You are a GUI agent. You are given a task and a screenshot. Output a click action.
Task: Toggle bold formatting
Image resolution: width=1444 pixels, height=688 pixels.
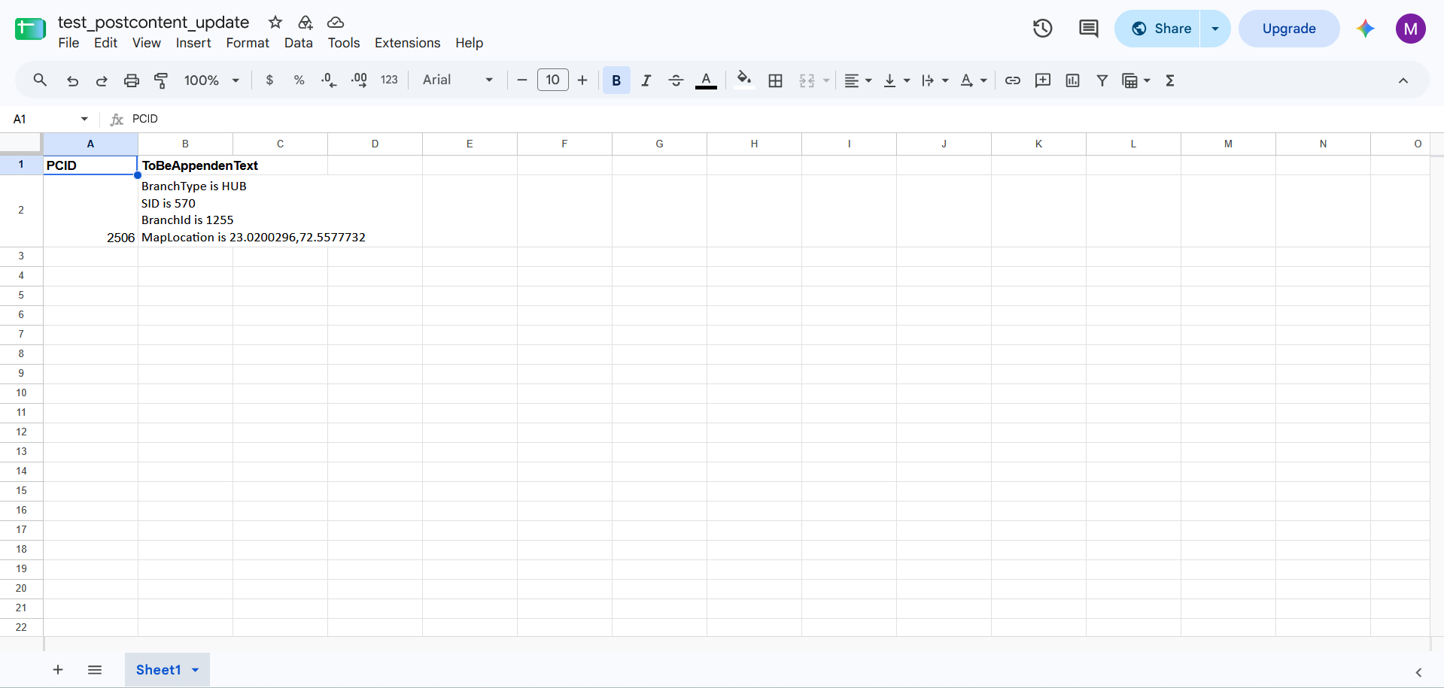point(616,80)
